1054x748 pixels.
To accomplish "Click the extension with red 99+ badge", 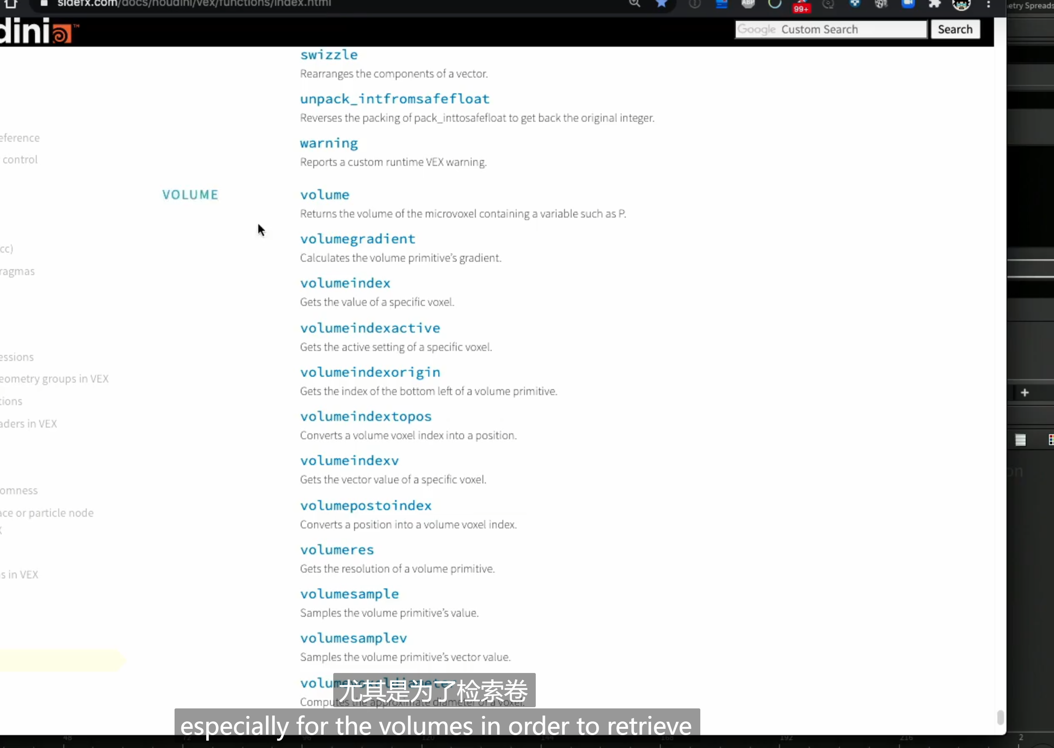I will [801, 5].
